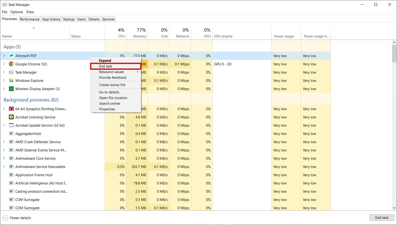Click the GPU engine column header
Screen dimensions: 397x225
coord(242,33)
